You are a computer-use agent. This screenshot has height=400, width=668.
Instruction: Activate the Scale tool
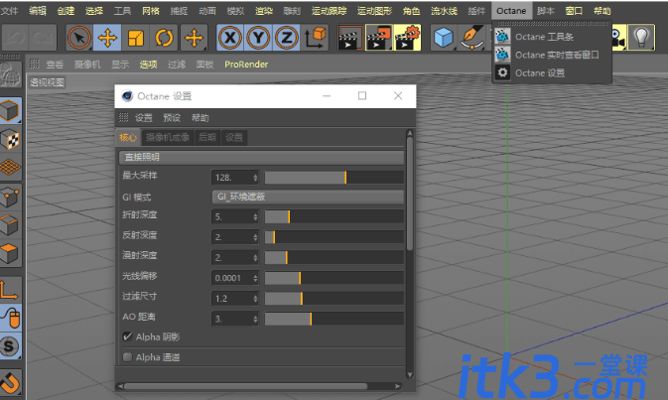pyautogui.click(x=135, y=38)
